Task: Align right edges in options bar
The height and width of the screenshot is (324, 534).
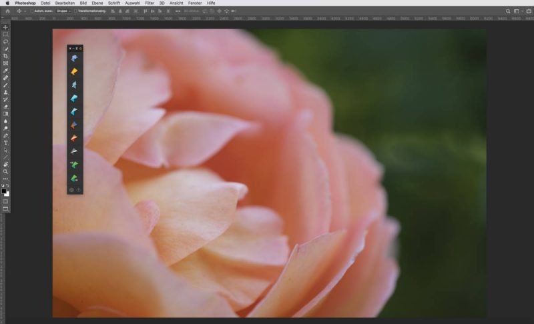Action: click(x=127, y=11)
